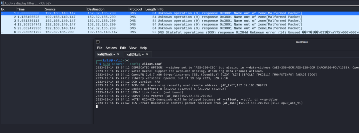The width and height of the screenshot is (359, 133).
Task: Select packet with time 29.882479936
Action: click(179, 28)
